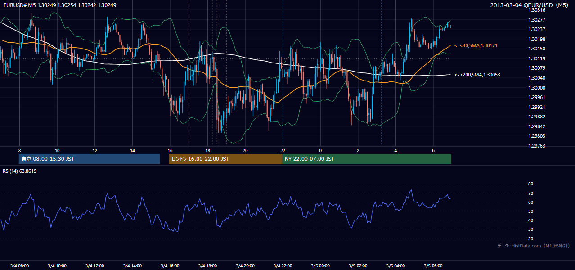The height and width of the screenshot is (270, 575).
Task: Click RSI scale value 70
Action: [530, 193]
